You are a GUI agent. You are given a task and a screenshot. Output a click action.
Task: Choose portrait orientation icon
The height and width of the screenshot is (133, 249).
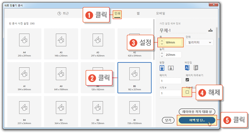click(x=162, y=68)
